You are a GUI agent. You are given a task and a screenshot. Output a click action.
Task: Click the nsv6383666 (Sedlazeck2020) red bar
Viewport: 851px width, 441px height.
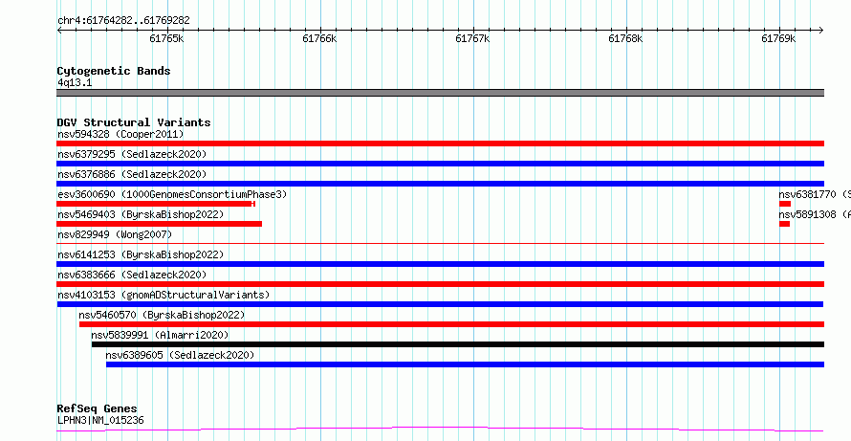[x=440, y=284]
